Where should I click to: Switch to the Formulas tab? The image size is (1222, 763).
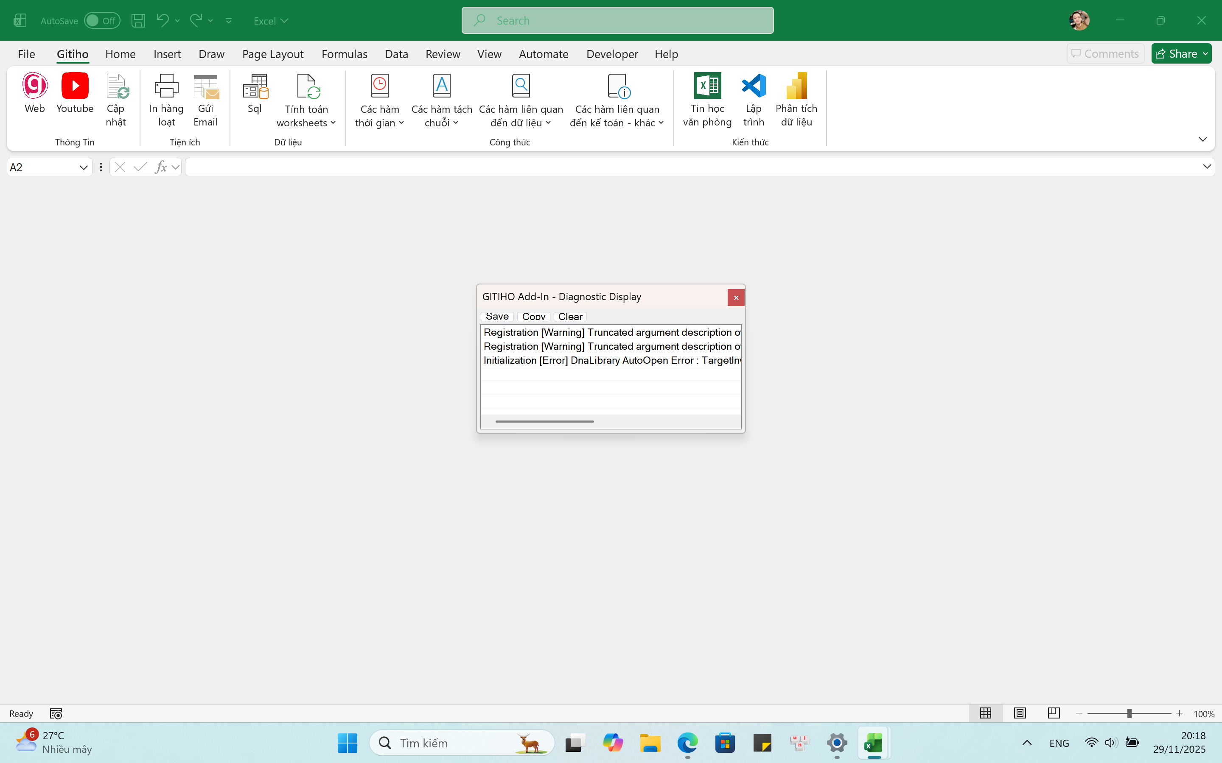click(345, 54)
